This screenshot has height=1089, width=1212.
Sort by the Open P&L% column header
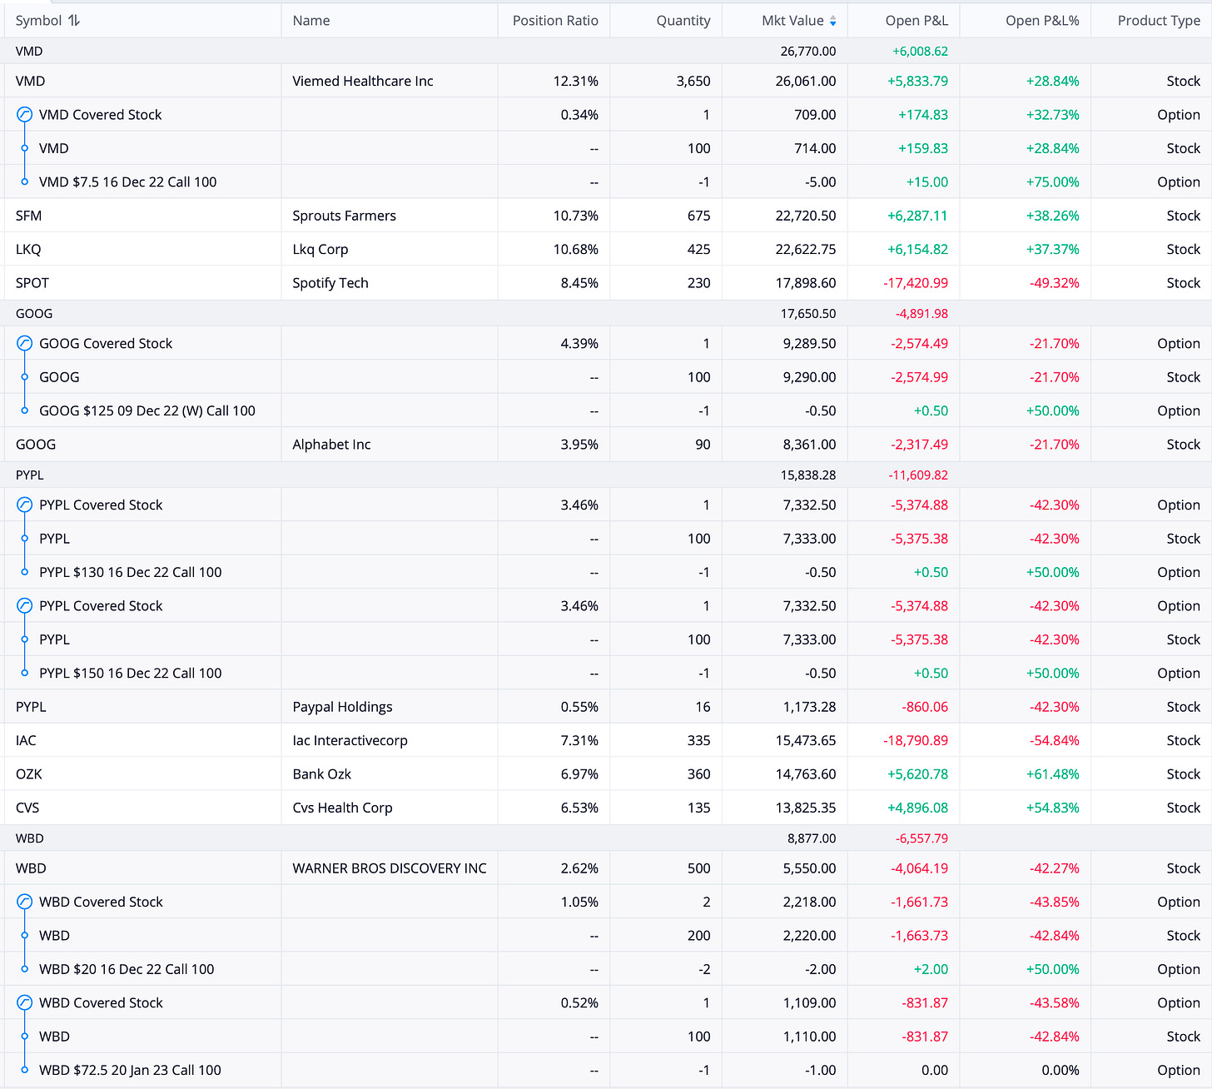tap(1042, 21)
